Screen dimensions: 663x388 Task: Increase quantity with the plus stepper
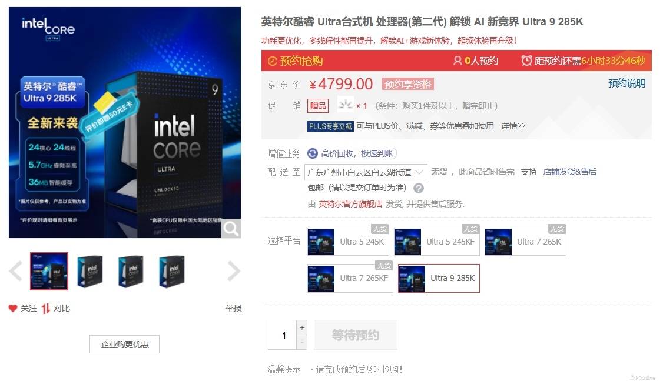302,327
